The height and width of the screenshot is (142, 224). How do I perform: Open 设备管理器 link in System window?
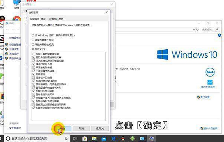[15, 45]
